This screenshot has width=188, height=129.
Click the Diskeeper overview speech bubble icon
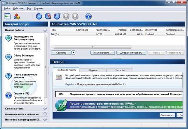pos(9,57)
